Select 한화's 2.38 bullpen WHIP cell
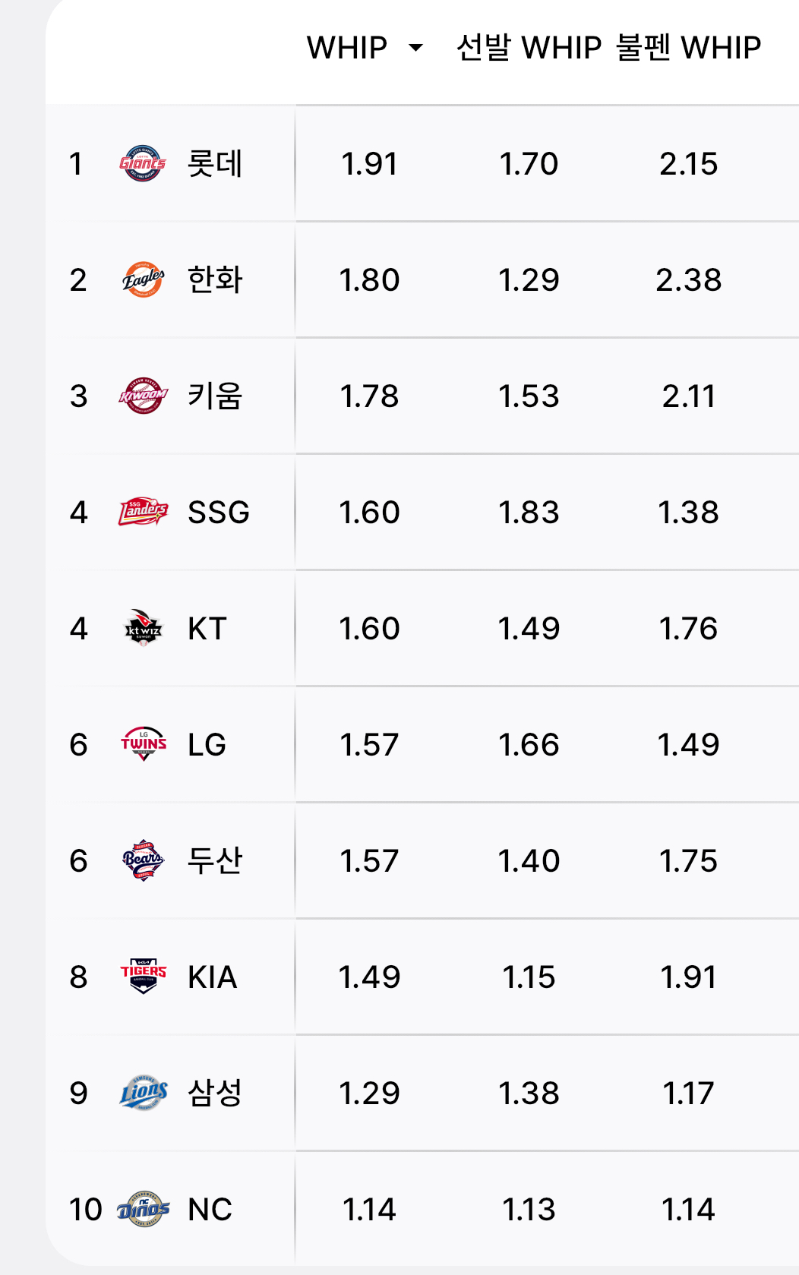 [x=688, y=279]
